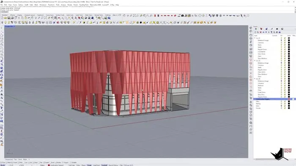Image resolution: width=296 pixels, height=166 pixels.
Task: Click the Layers panel blue help icon
Action: click(280, 32)
